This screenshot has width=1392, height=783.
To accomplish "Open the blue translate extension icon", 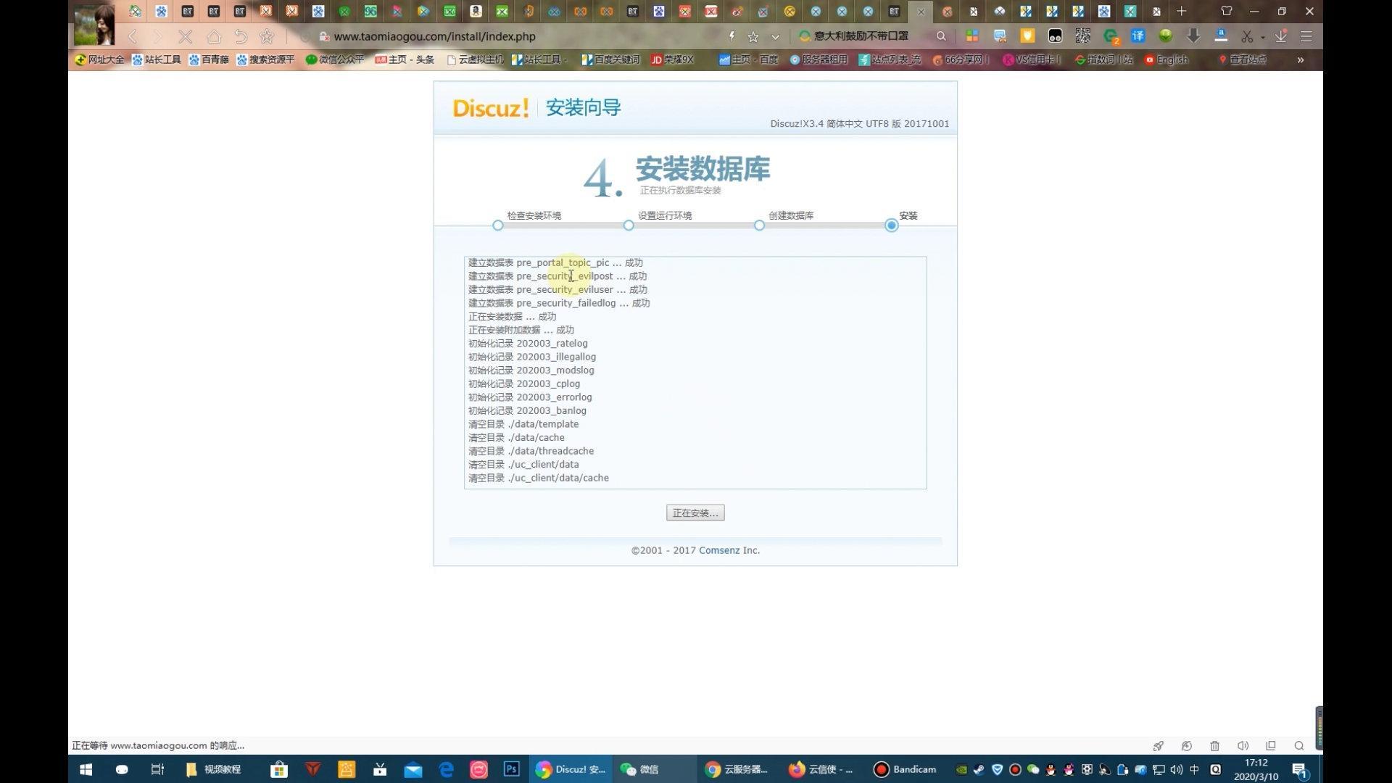I will [1138, 36].
